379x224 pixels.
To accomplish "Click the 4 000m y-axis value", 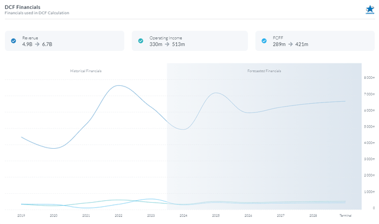I will pyautogui.click(x=369, y=143).
